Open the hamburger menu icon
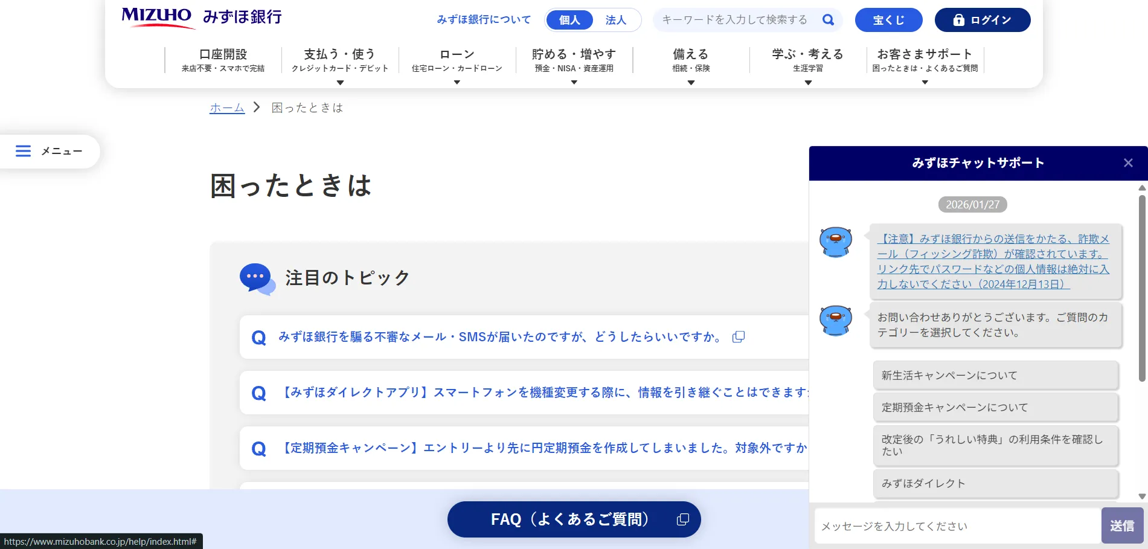The height and width of the screenshot is (549, 1148). [23, 151]
